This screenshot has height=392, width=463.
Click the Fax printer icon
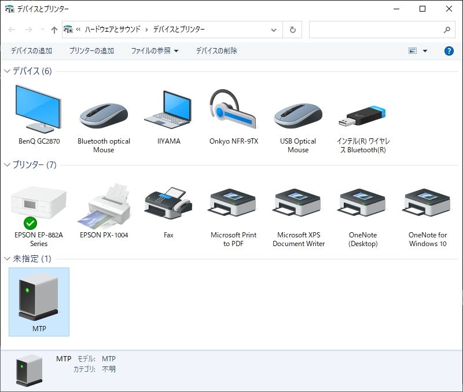click(x=168, y=204)
